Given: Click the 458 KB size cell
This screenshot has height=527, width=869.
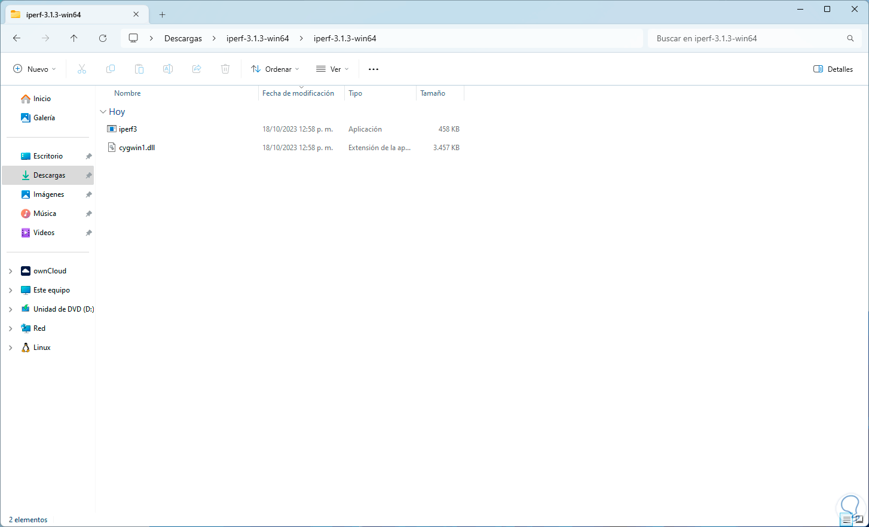Looking at the screenshot, I should point(449,129).
